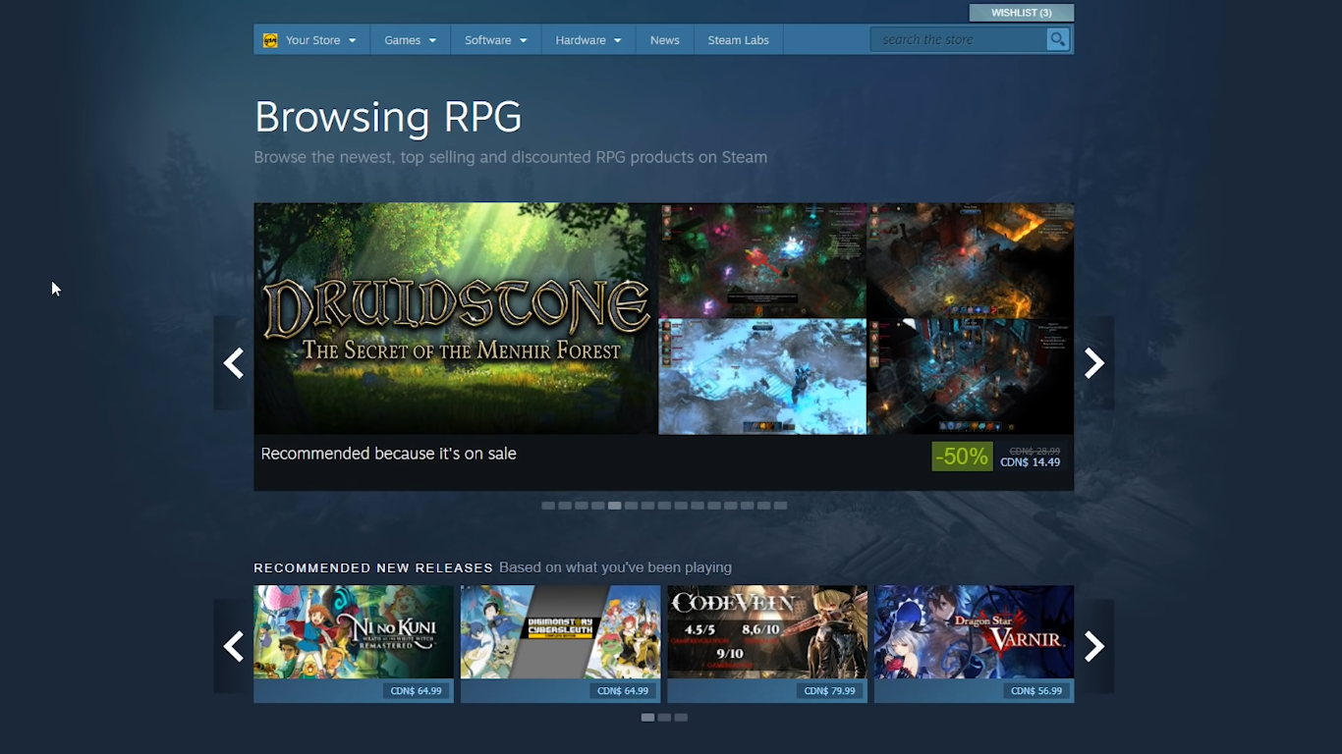The width and height of the screenshot is (1342, 754).
Task: Open your Wishlist (3)
Action: pyautogui.click(x=1021, y=12)
